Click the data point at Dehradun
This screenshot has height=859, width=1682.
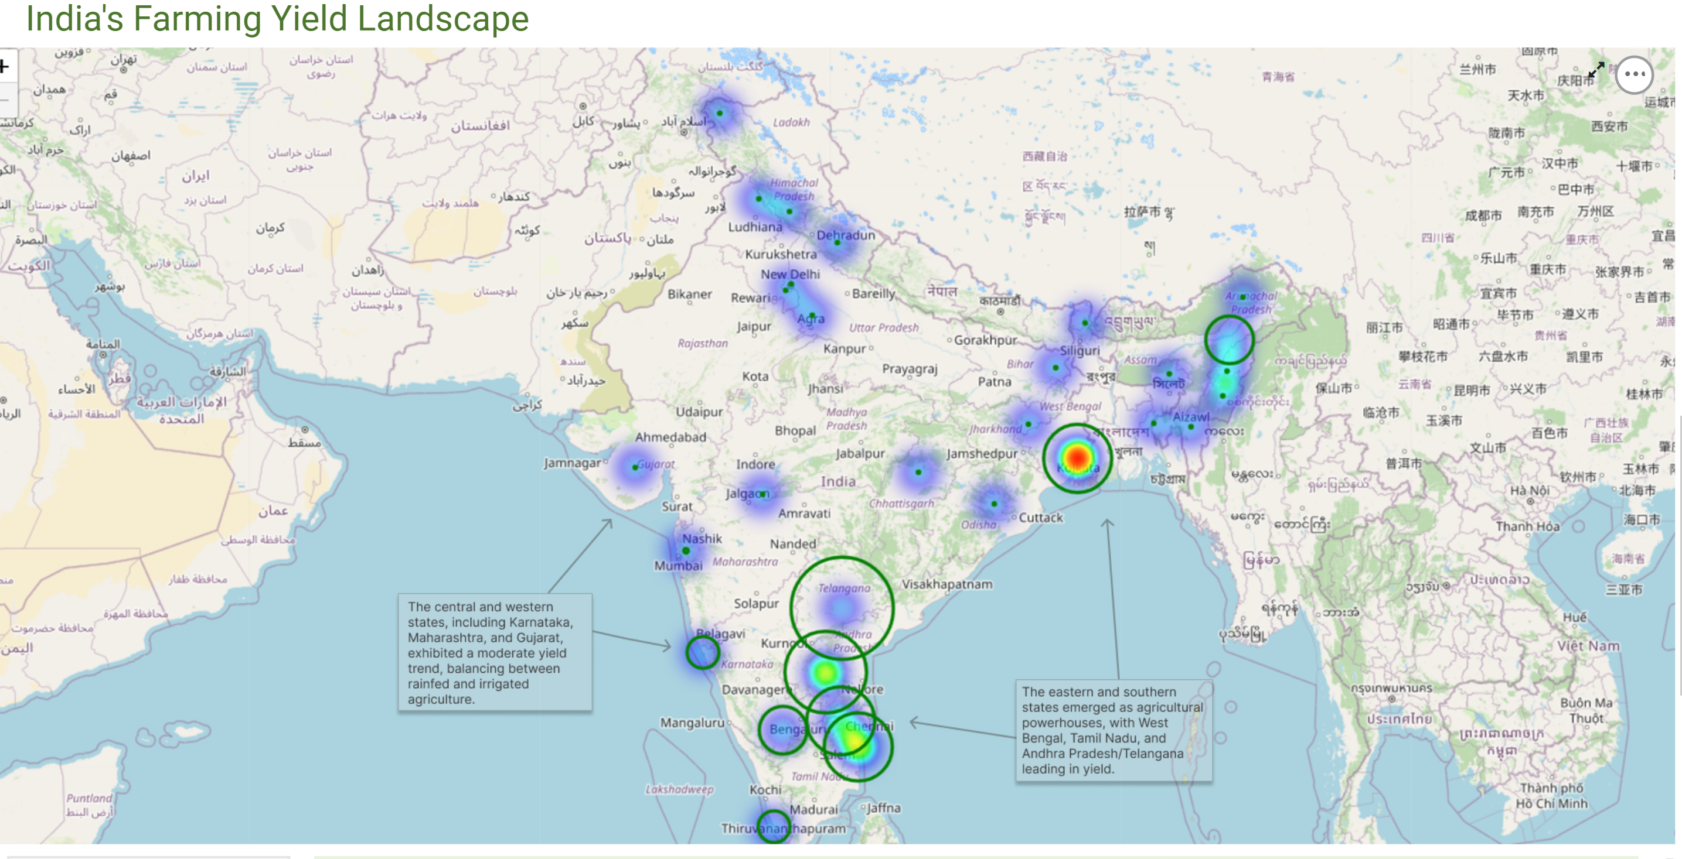pyautogui.click(x=837, y=242)
